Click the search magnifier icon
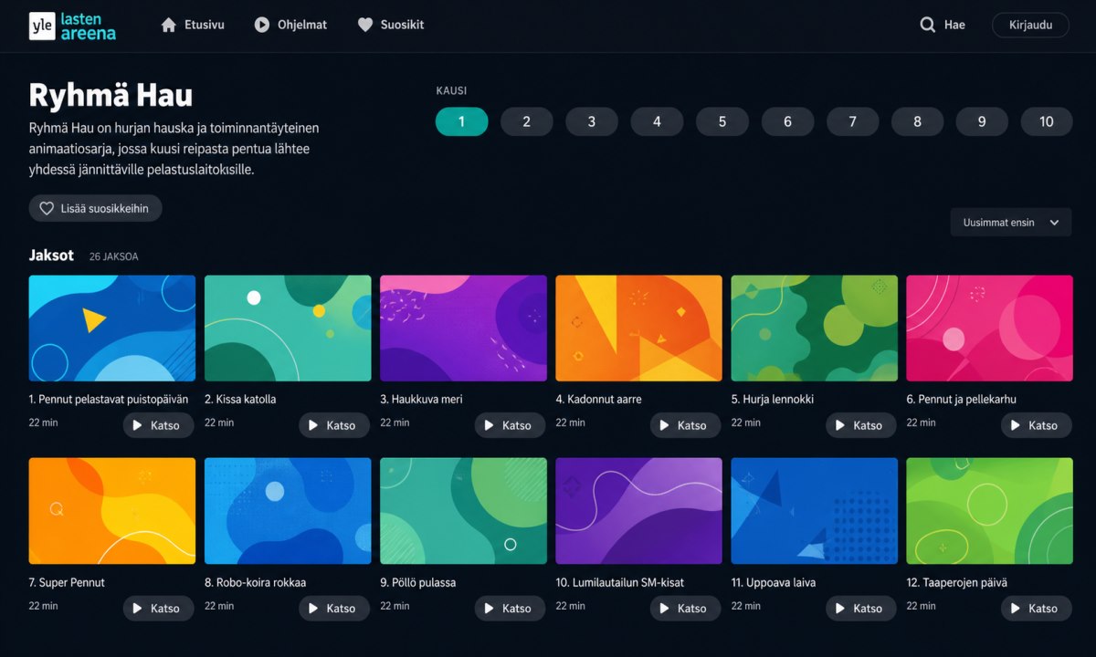 click(928, 26)
